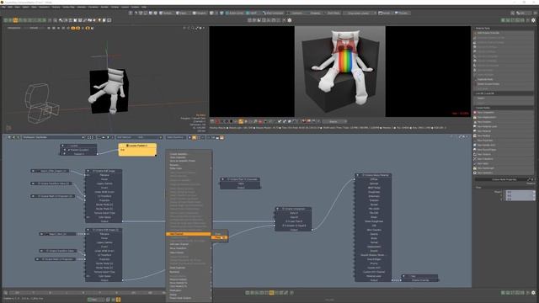539x303 pixels.
Task: Select the Diffuse row in the Glossy Material node
Action: (x=374, y=179)
